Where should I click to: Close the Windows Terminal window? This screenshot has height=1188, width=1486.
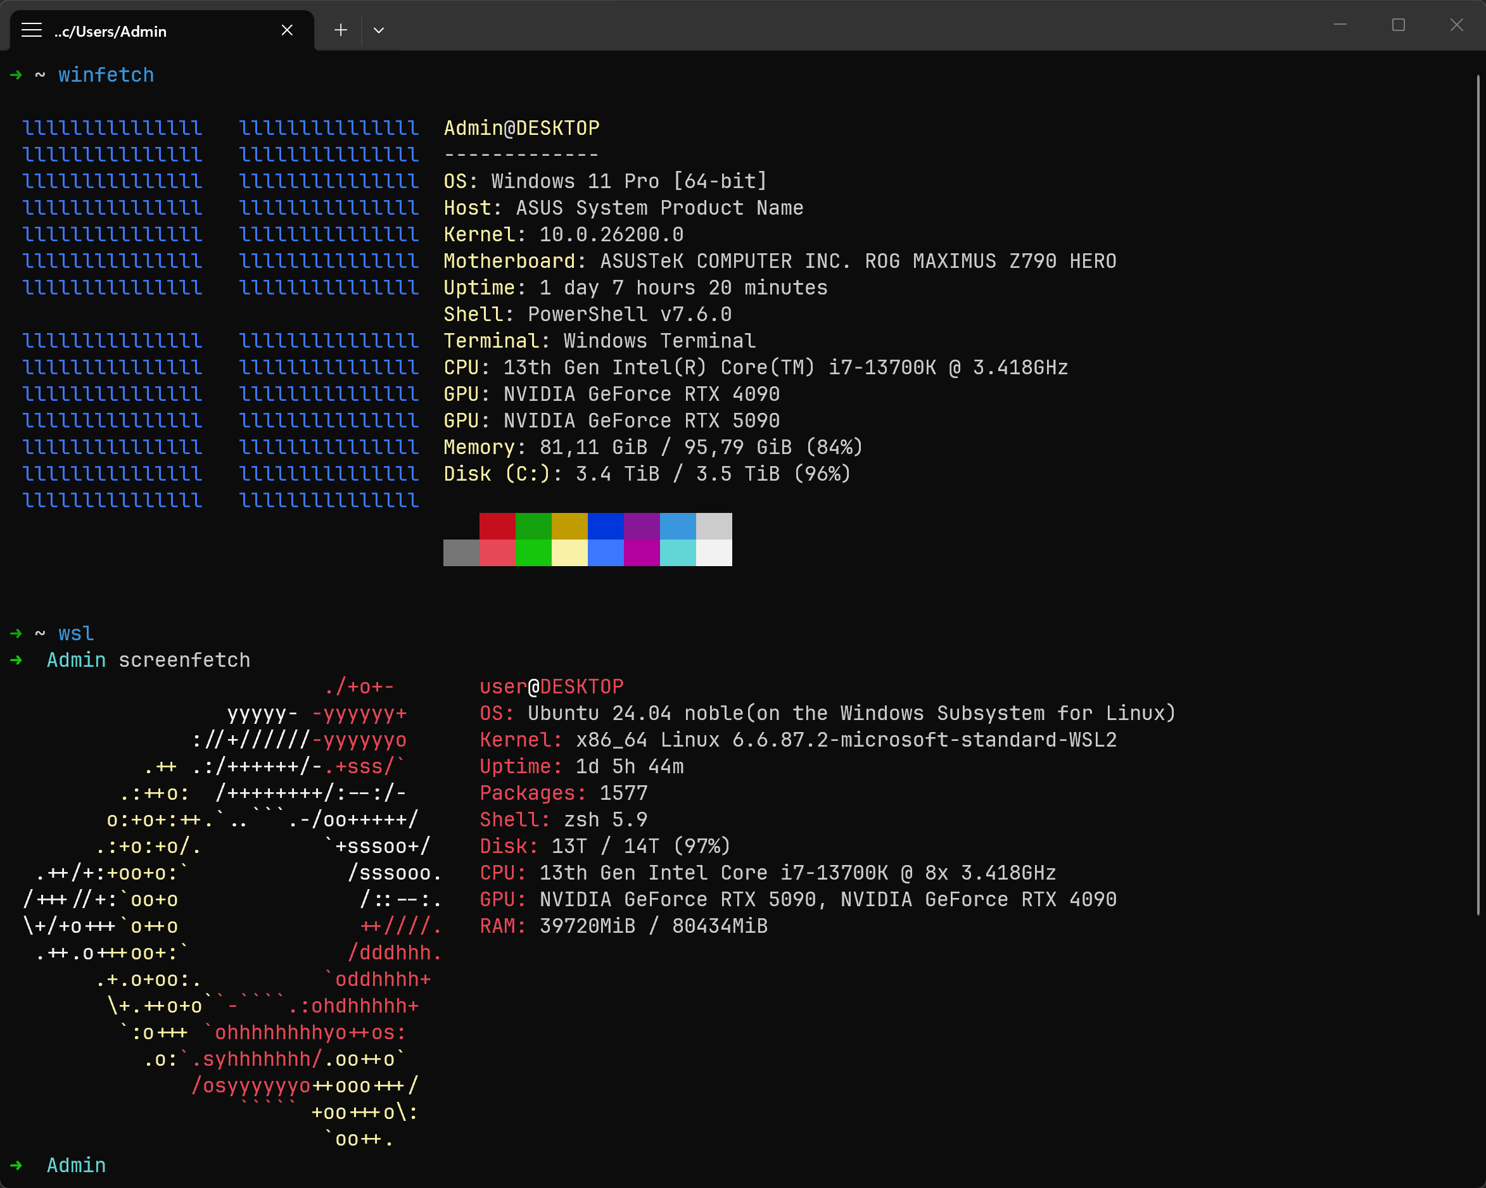coord(1456,25)
